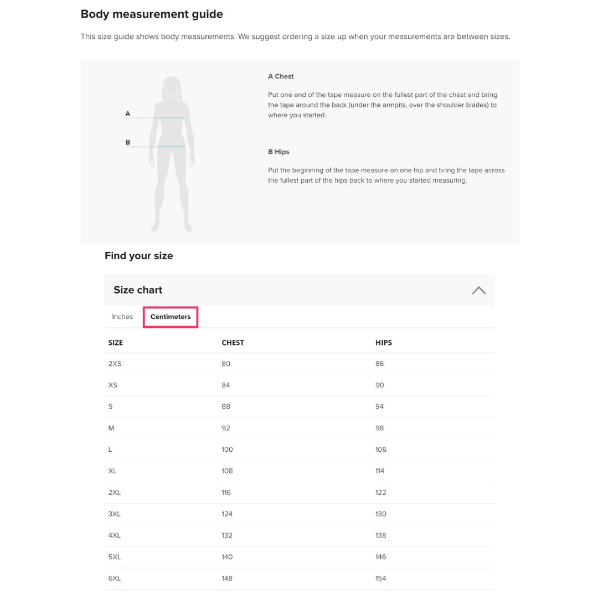Screen dimensions: 598x598
Task: Click the HIPS column header
Action: coord(383,343)
